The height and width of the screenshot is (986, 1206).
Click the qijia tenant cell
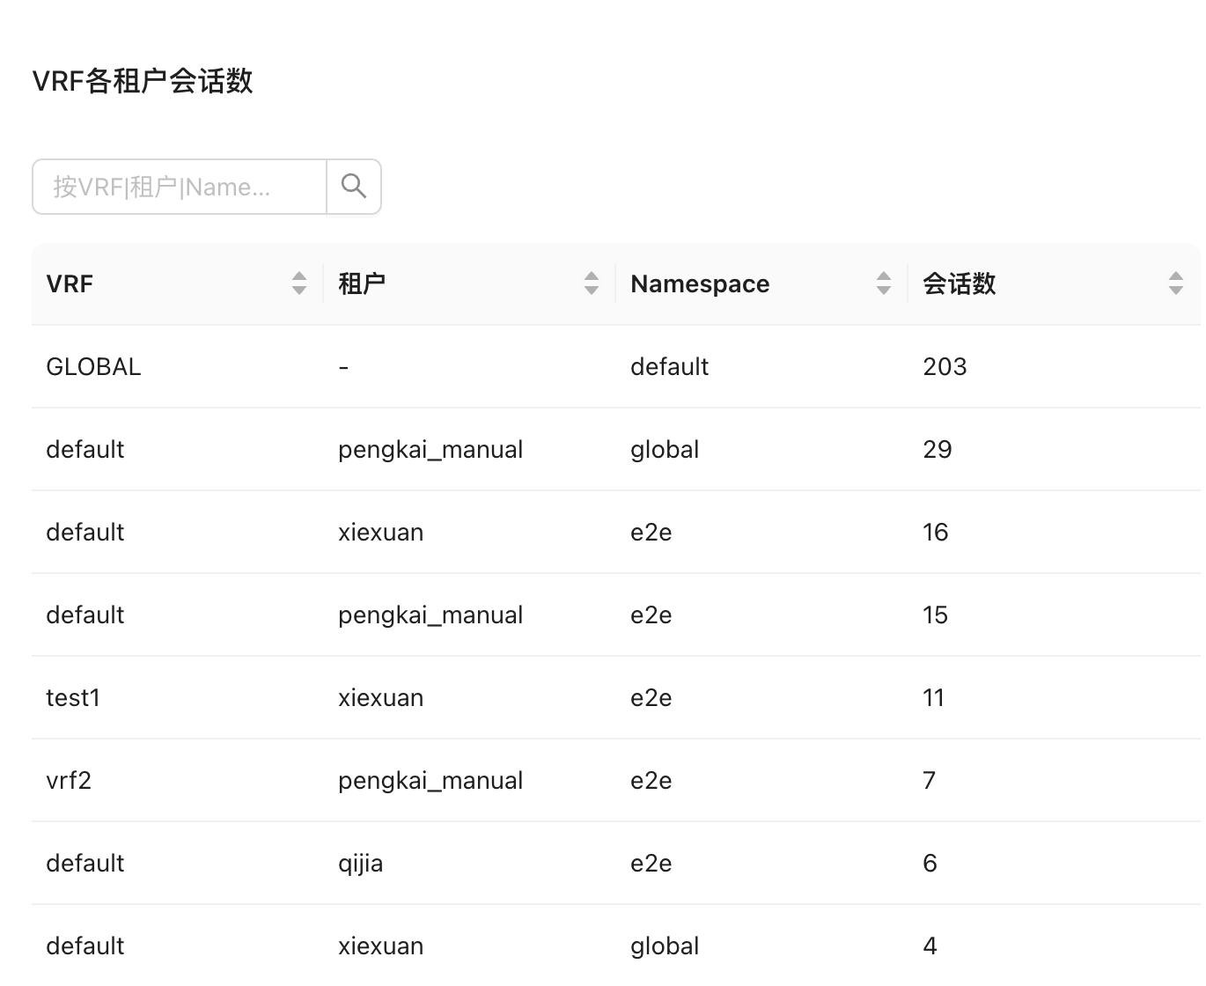click(x=361, y=864)
